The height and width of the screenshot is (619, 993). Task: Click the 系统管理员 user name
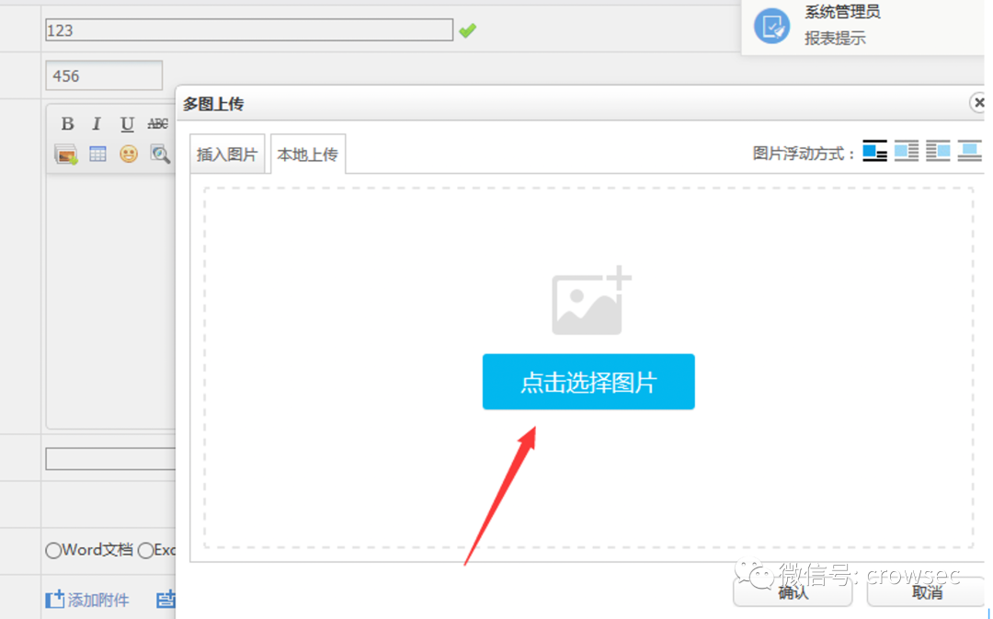tap(842, 11)
